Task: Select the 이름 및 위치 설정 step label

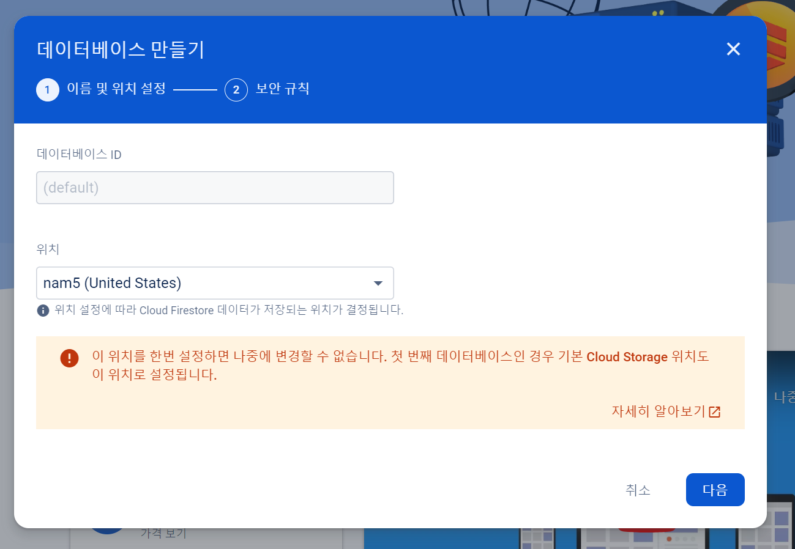Action: [116, 89]
